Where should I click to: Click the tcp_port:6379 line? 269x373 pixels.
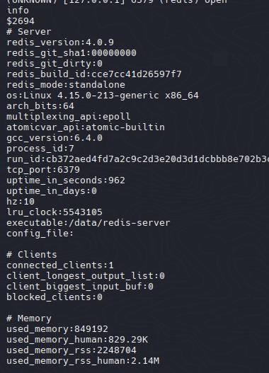pyautogui.click(x=43, y=170)
